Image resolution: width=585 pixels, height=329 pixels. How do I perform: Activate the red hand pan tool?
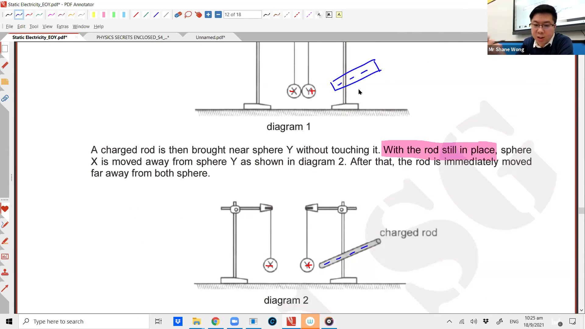tap(198, 15)
